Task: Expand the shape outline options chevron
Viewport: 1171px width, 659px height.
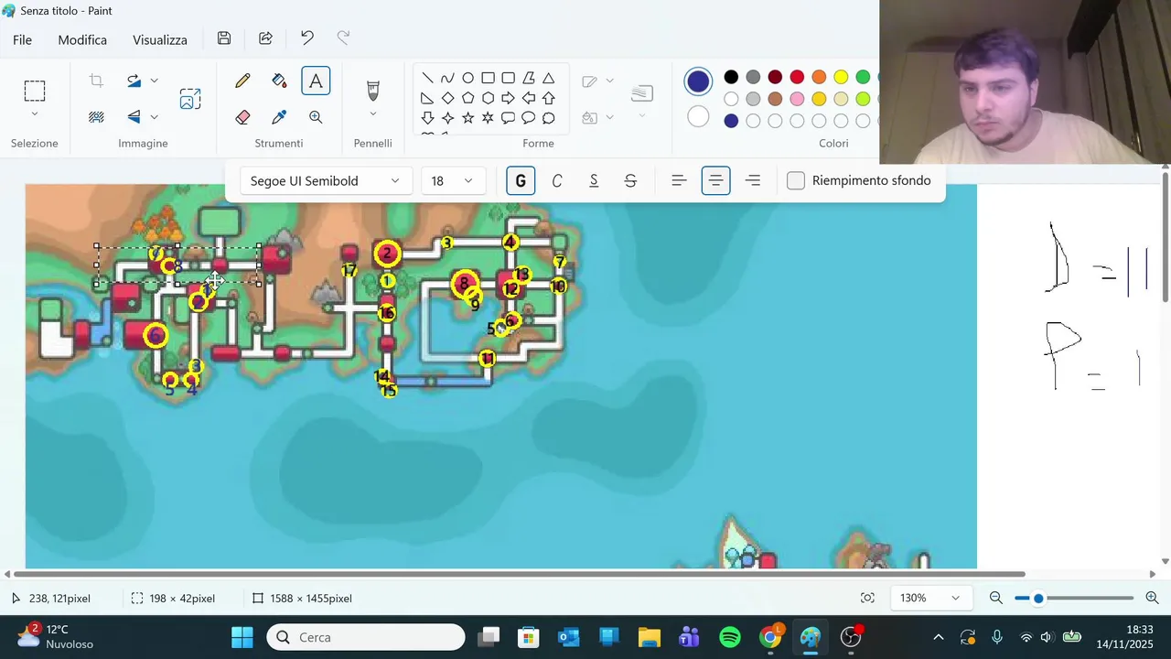Action: tap(609, 81)
